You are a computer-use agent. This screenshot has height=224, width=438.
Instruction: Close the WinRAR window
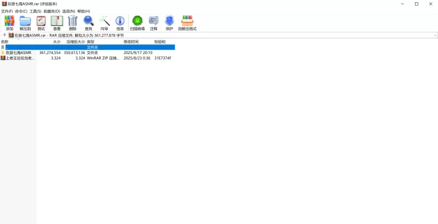[431, 4]
